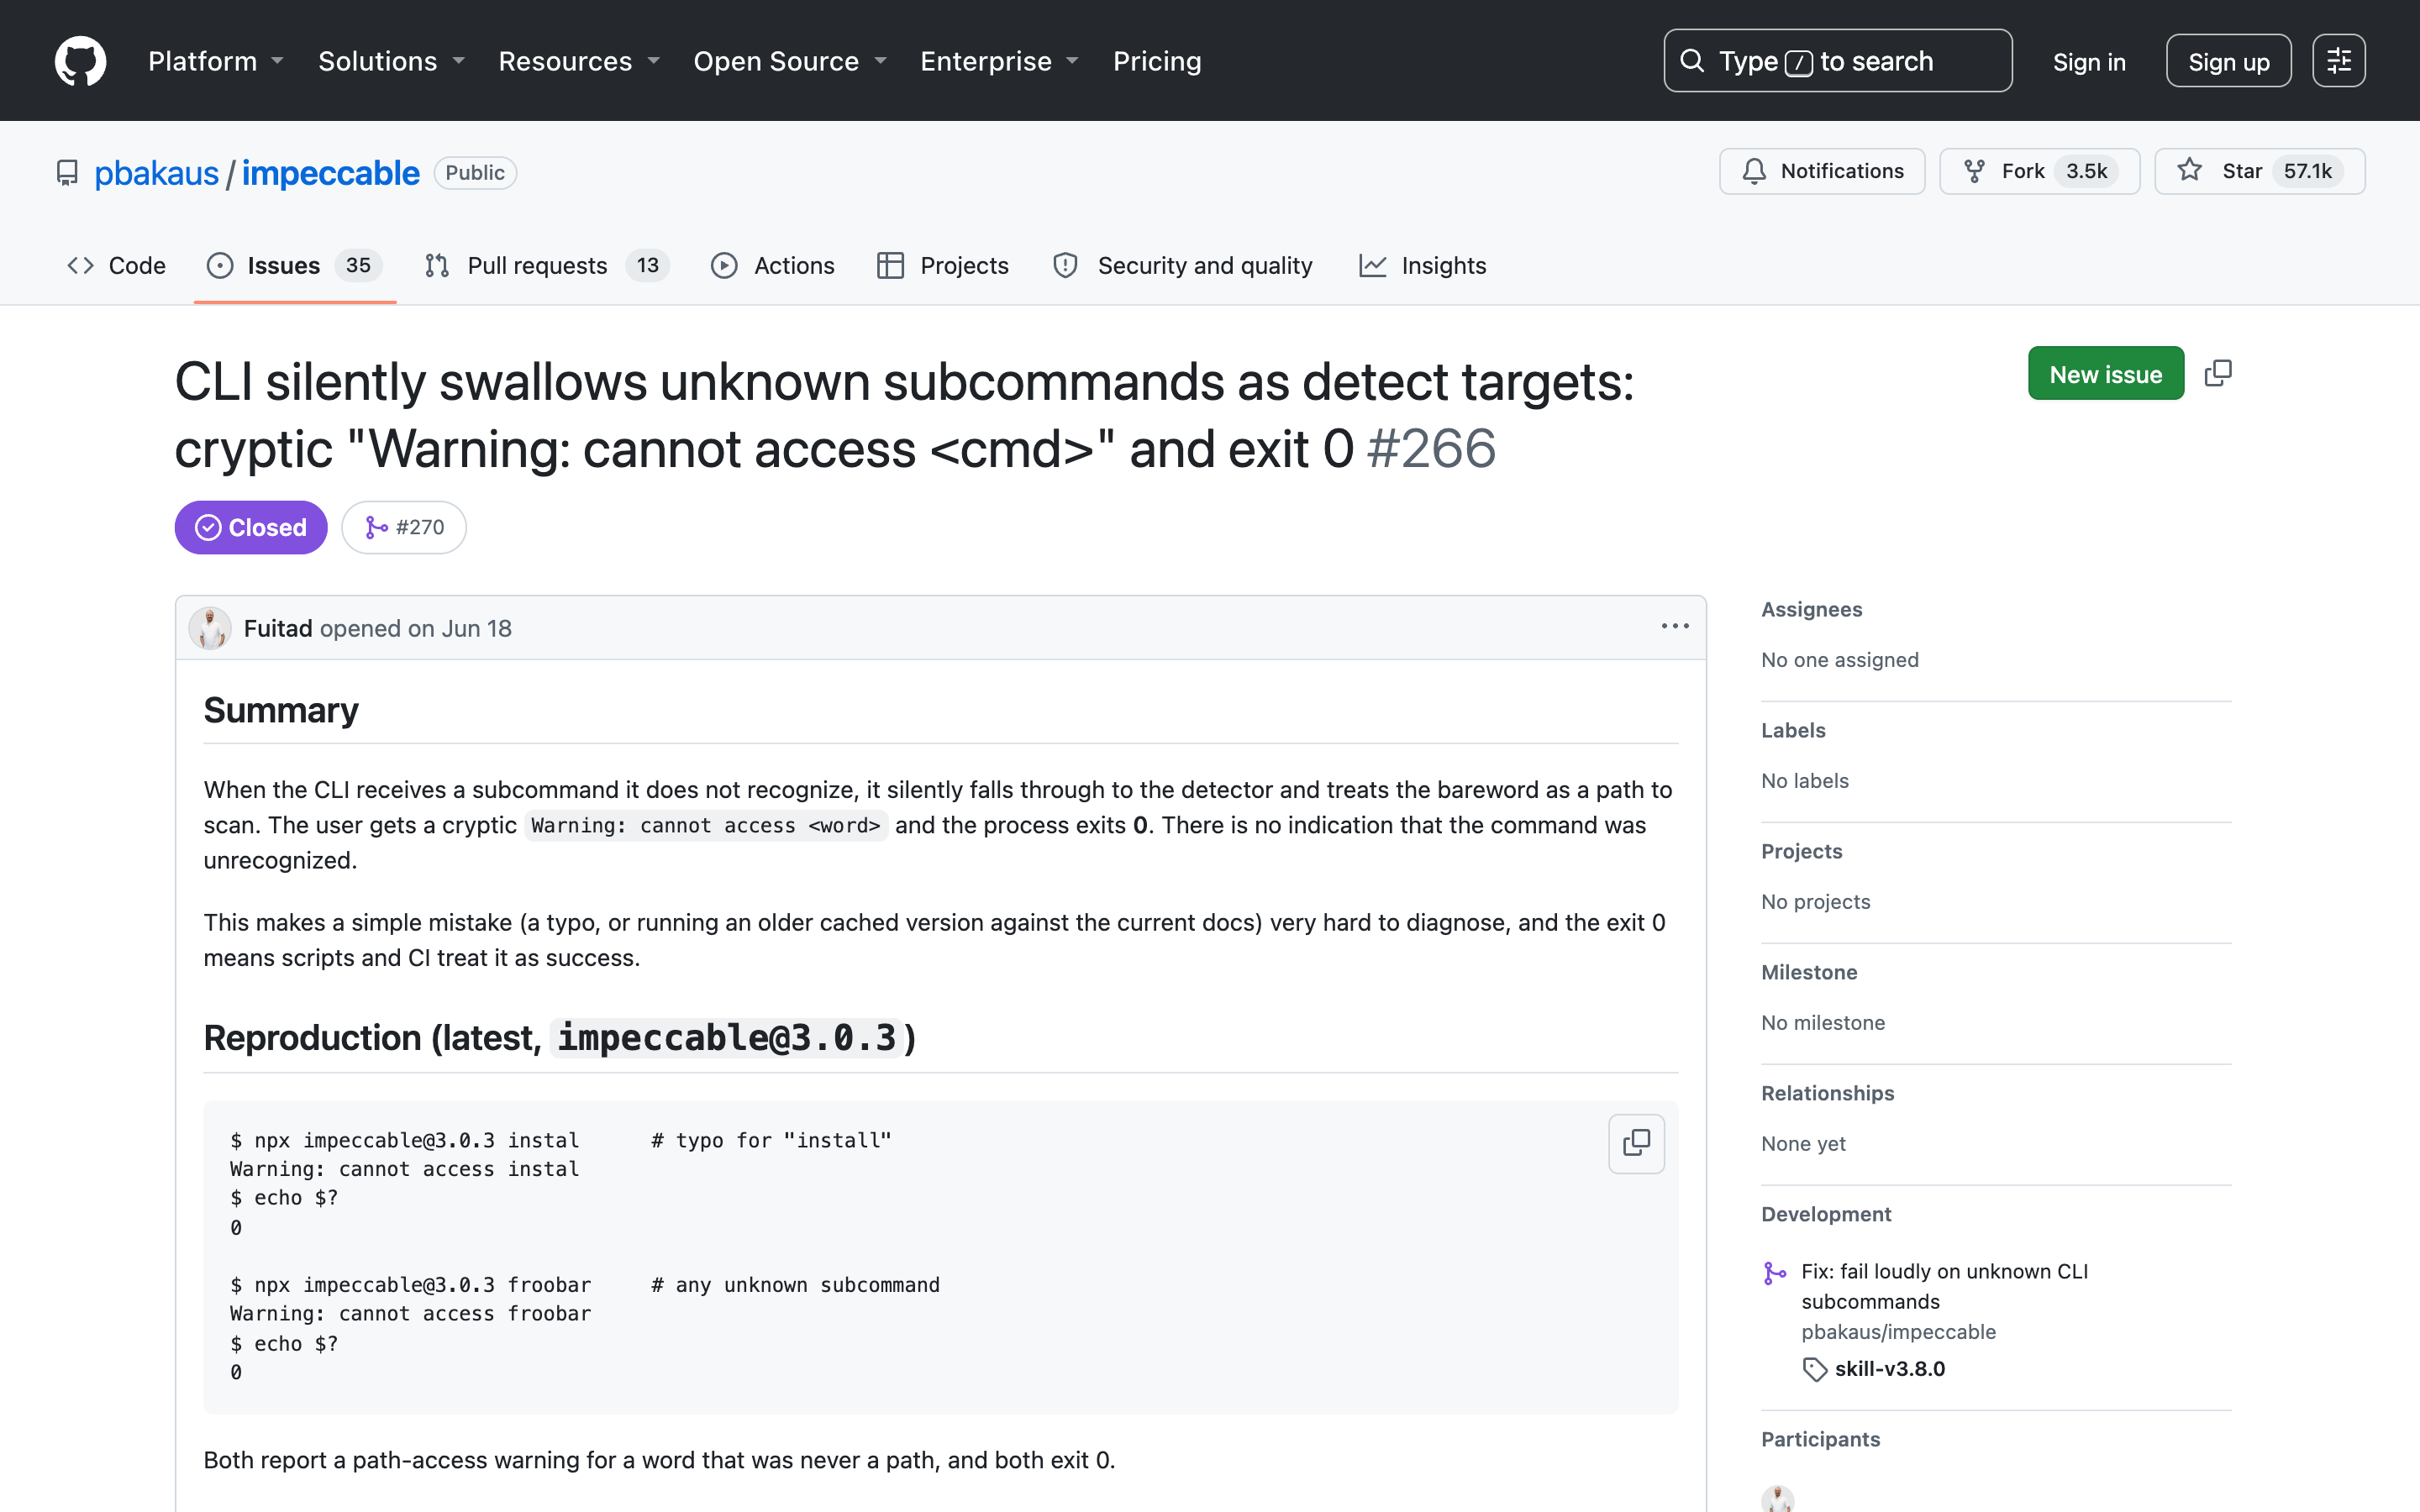This screenshot has width=2420, height=1512.
Task: Open the skill-v3.8.0 tag link
Action: [1889, 1368]
